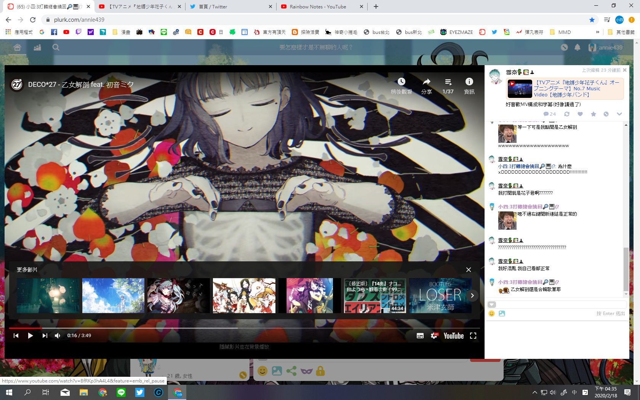This screenshot has width=640, height=400.
Task: Click the Plurk home icon
Action: [17, 47]
